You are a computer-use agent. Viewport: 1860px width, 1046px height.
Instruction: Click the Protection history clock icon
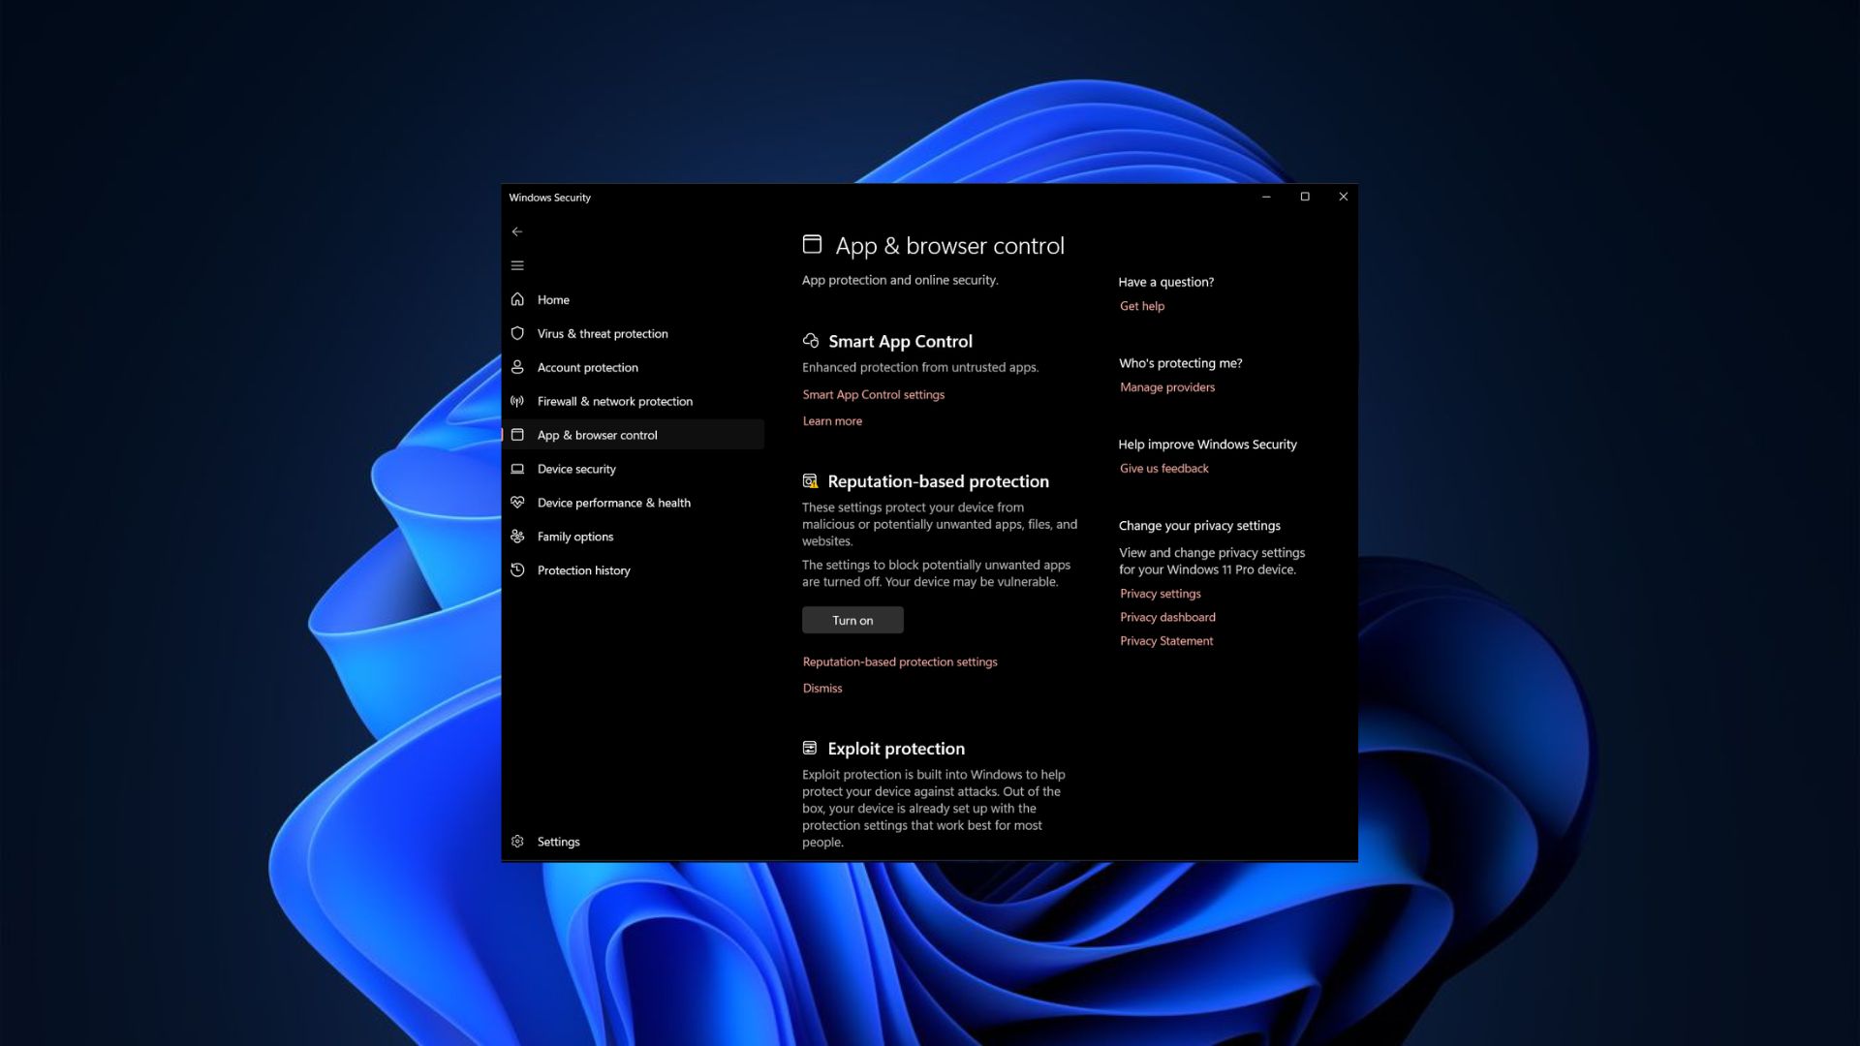[x=517, y=570]
